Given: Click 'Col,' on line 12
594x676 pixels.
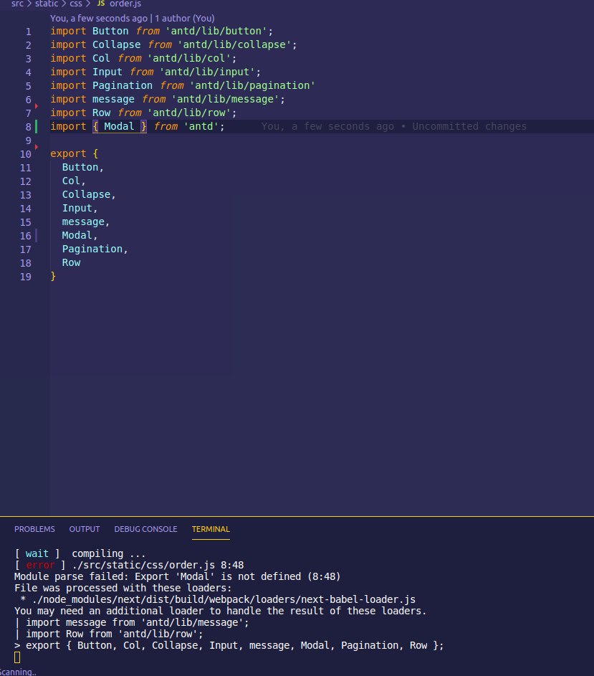Looking at the screenshot, I should (x=74, y=181).
